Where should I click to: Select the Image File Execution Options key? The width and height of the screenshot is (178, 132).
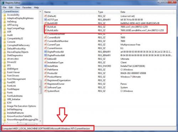pos(21,106)
